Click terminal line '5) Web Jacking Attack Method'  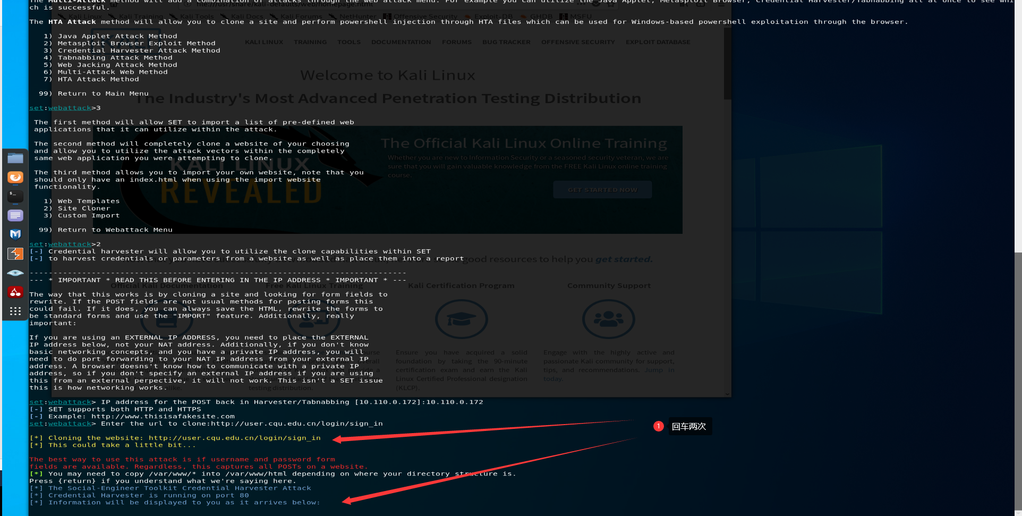coord(110,65)
